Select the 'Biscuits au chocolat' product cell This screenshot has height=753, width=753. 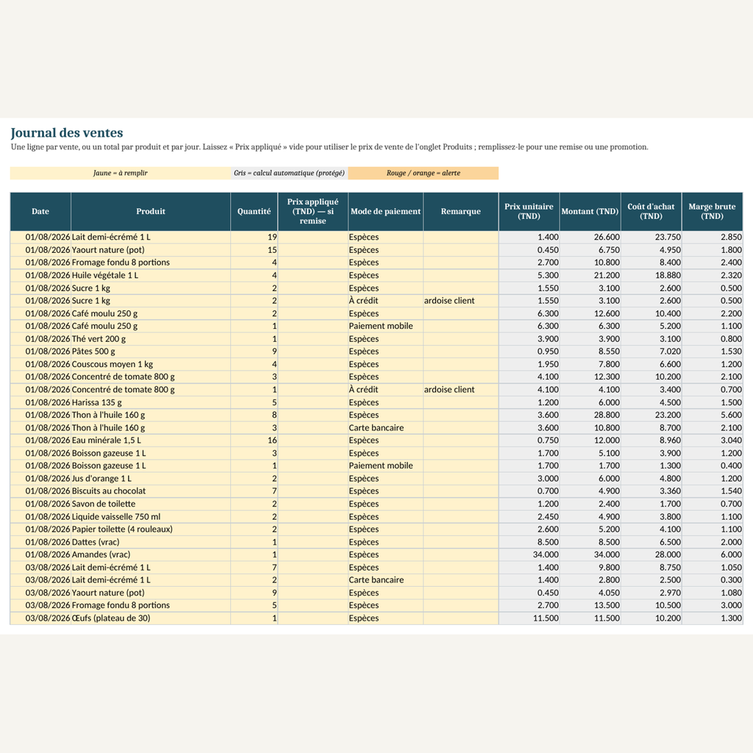[x=150, y=490]
